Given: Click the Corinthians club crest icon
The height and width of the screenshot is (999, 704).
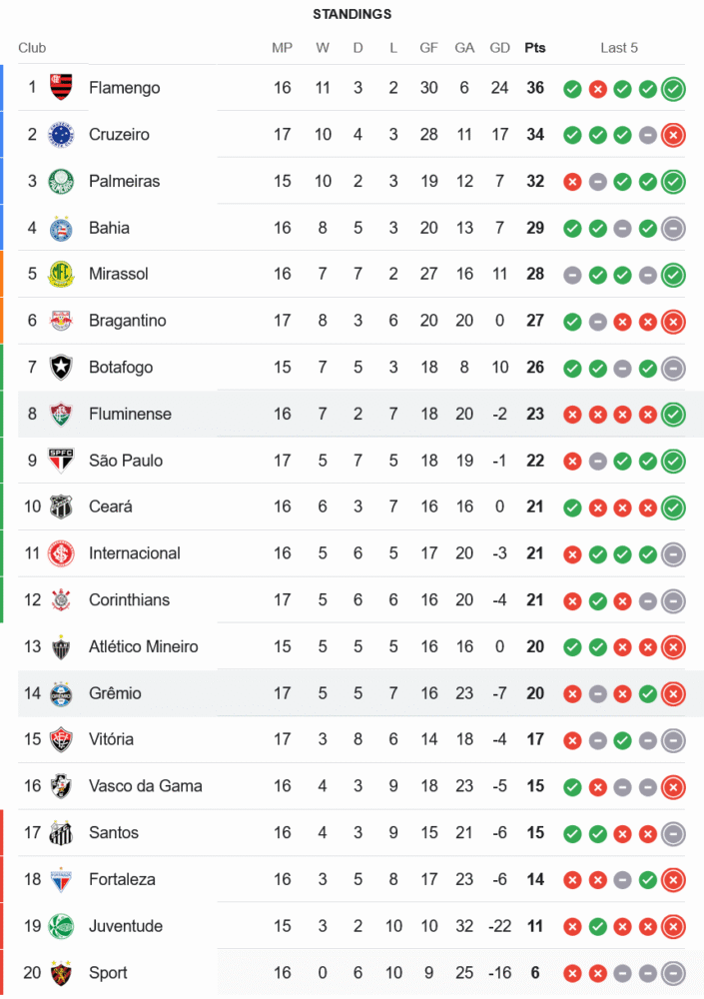Looking at the screenshot, I should [61, 600].
